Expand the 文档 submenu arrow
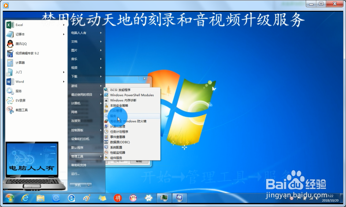The width and height of the screenshot is (346, 207). coord(101,41)
